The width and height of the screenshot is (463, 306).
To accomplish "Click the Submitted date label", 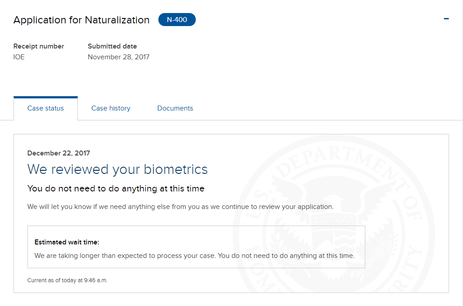I will (x=112, y=46).
